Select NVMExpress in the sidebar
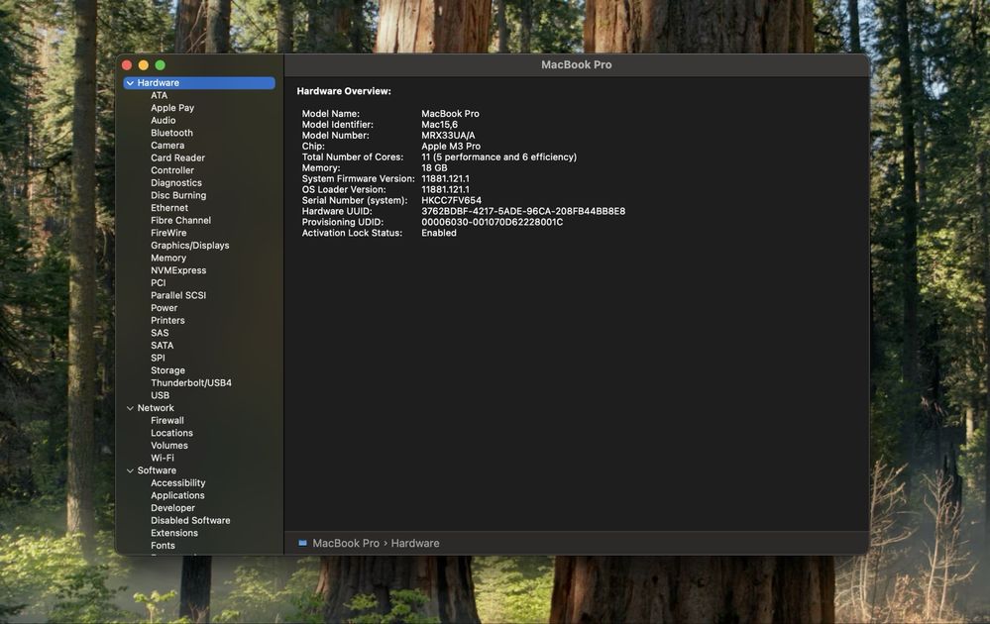The image size is (990, 624). click(x=178, y=270)
